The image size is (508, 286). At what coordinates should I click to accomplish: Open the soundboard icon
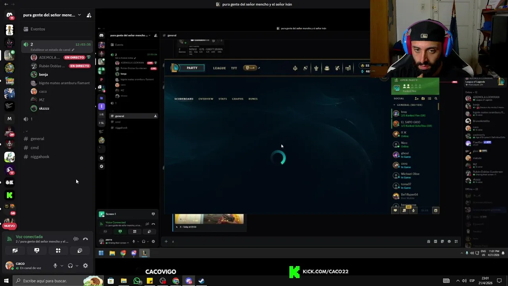click(x=80, y=251)
